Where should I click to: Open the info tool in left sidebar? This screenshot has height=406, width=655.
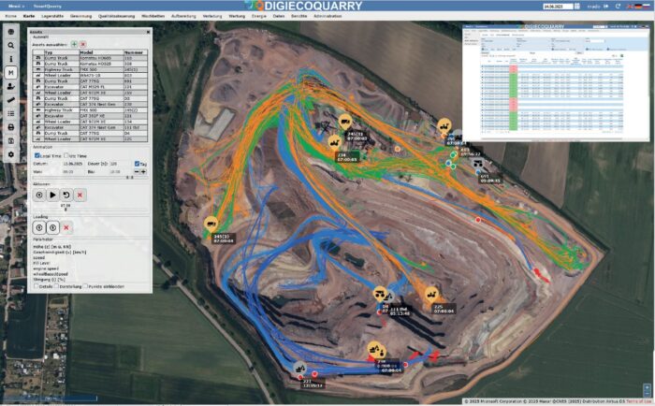coord(11,59)
